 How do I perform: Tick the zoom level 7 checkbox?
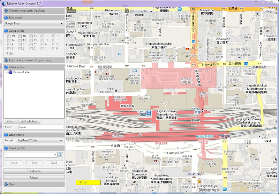pyautogui.click(x=31, y=44)
